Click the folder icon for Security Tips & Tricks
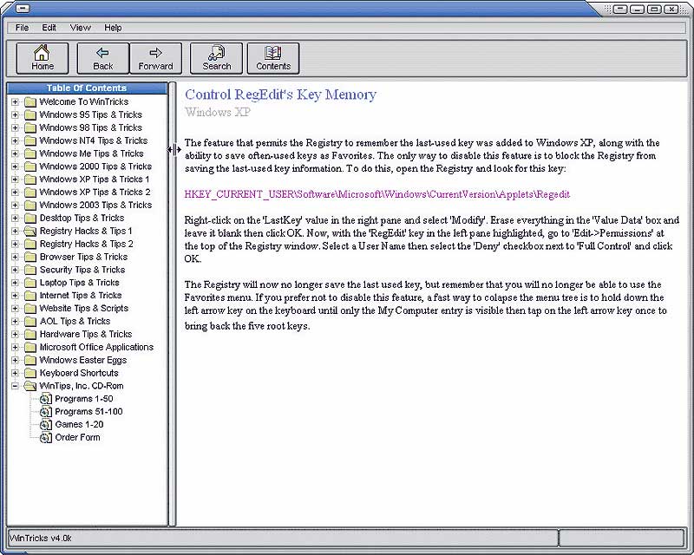Screen dimensions: 694x555 pyautogui.click(x=30, y=270)
